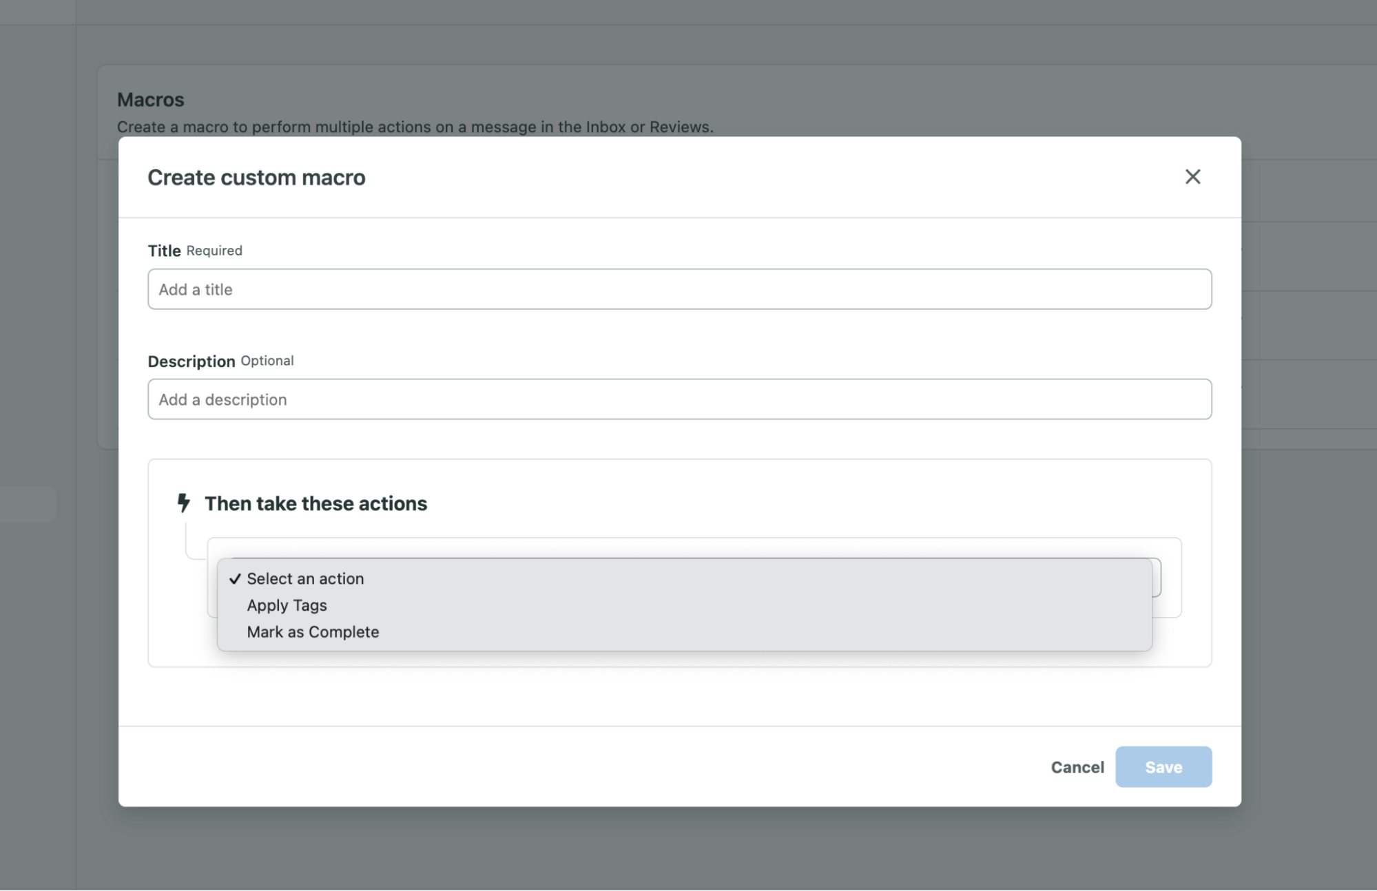Select the highlighted left sidebar item

(x=28, y=504)
